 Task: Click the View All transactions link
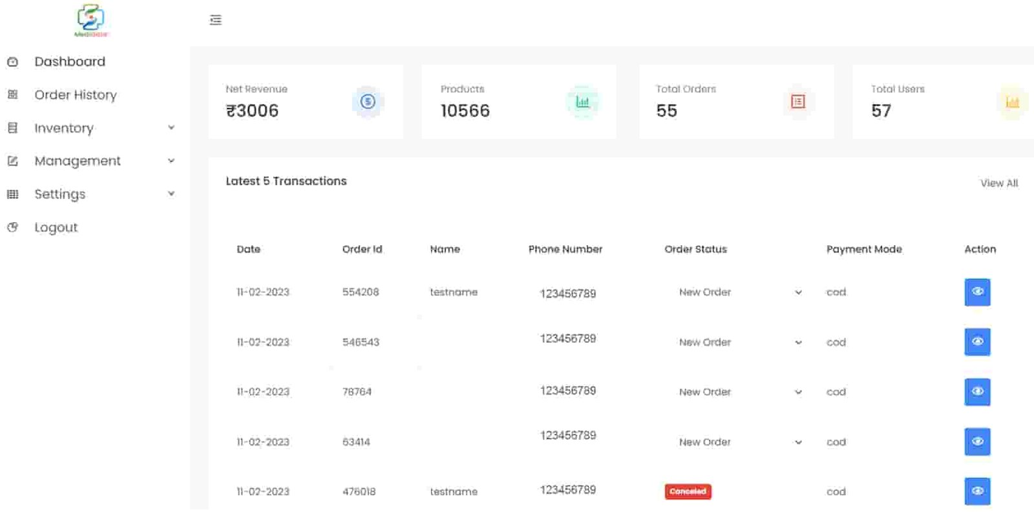[x=998, y=183]
